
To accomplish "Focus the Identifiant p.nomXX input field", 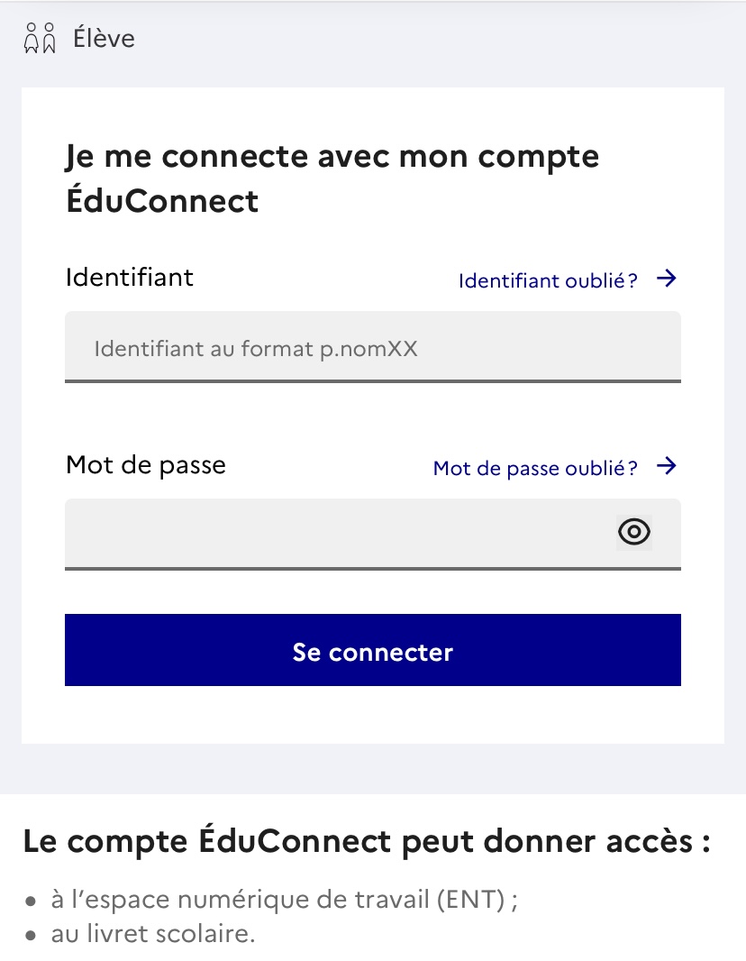I will [x=373, y=347].
